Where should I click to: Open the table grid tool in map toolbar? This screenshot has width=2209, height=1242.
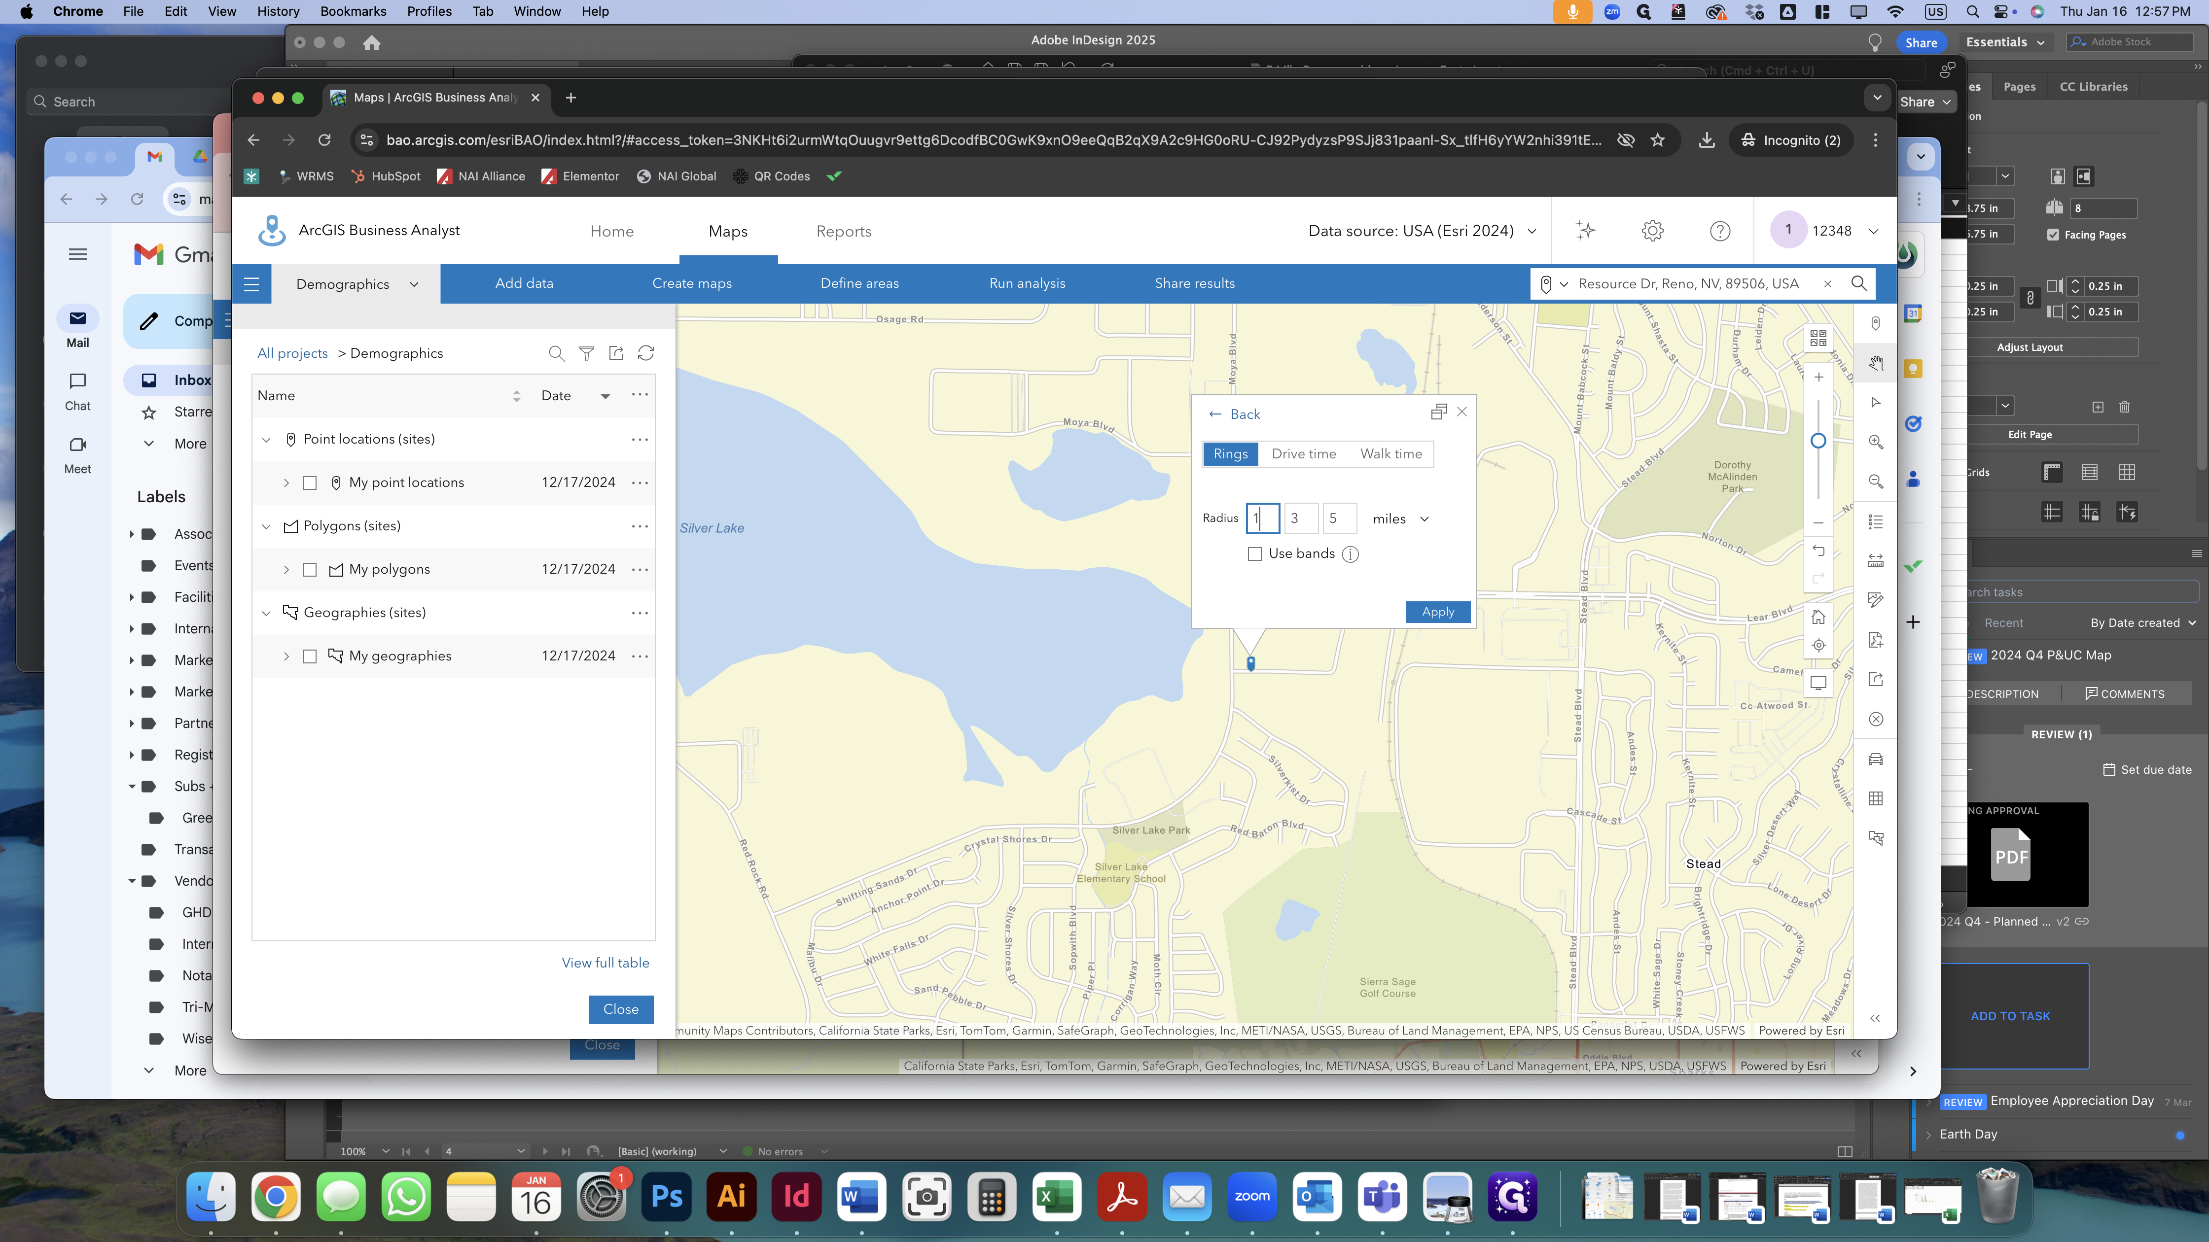point(1875,798)
